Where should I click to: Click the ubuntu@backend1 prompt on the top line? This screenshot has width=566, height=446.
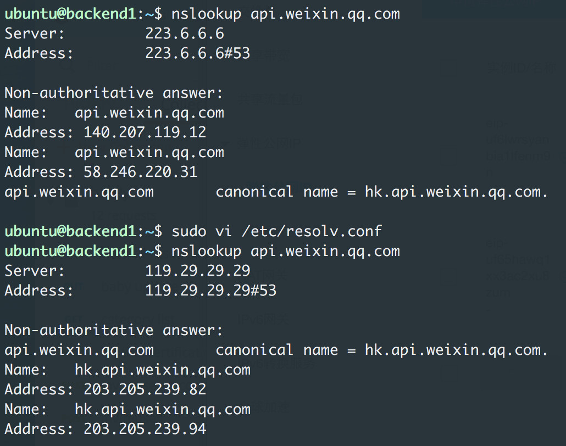click(70, 14)
